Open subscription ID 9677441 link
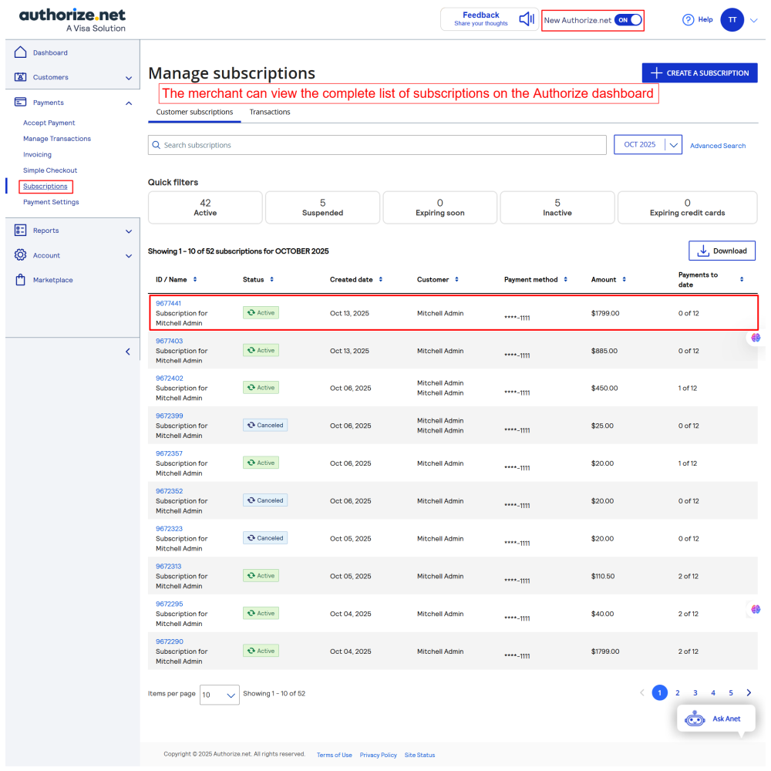 point(168,303)
